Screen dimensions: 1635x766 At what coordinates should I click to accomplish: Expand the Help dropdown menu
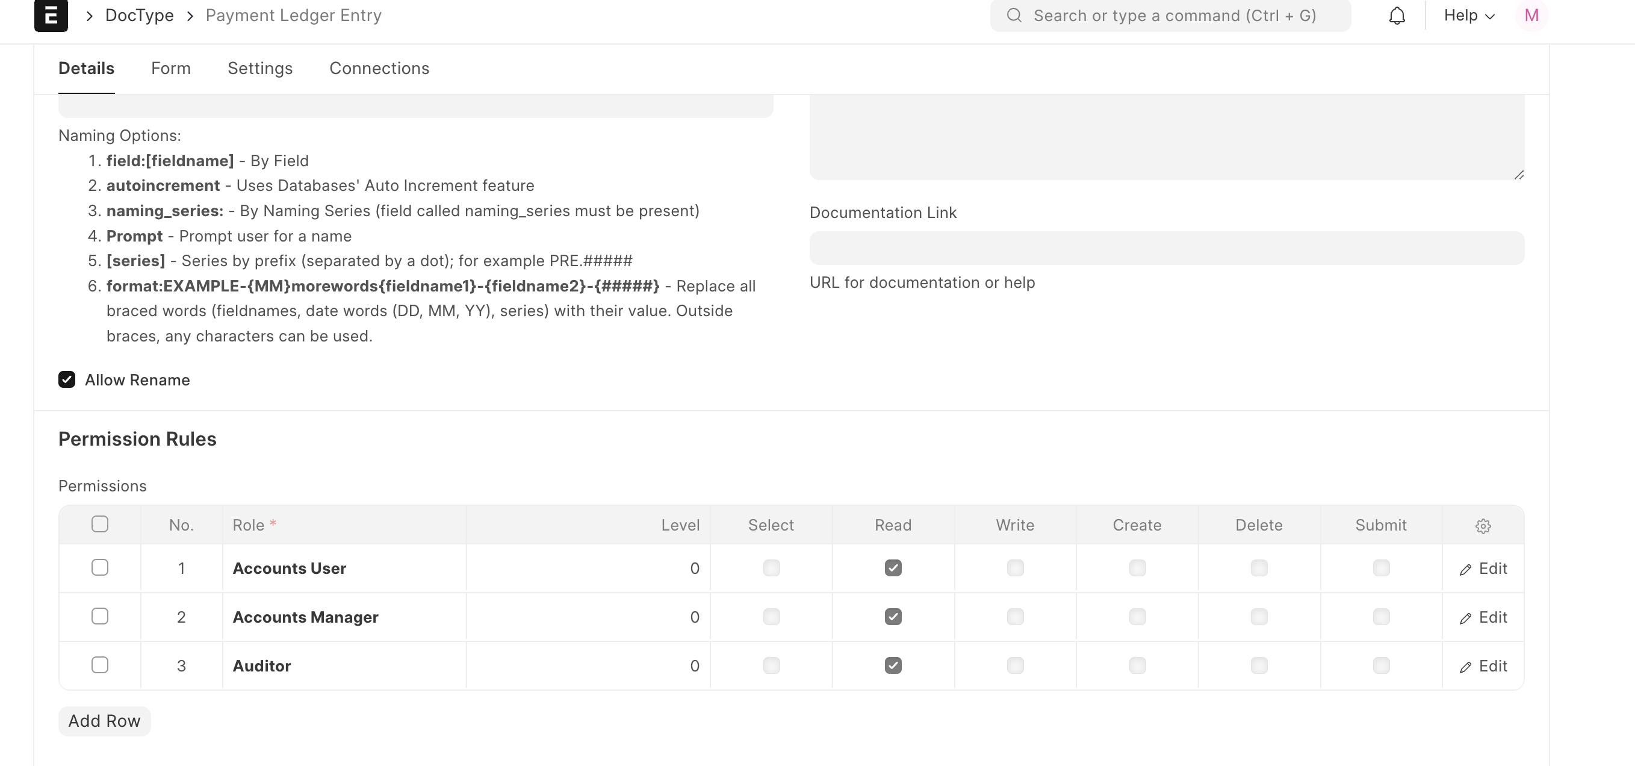(x=1469, y=15)
